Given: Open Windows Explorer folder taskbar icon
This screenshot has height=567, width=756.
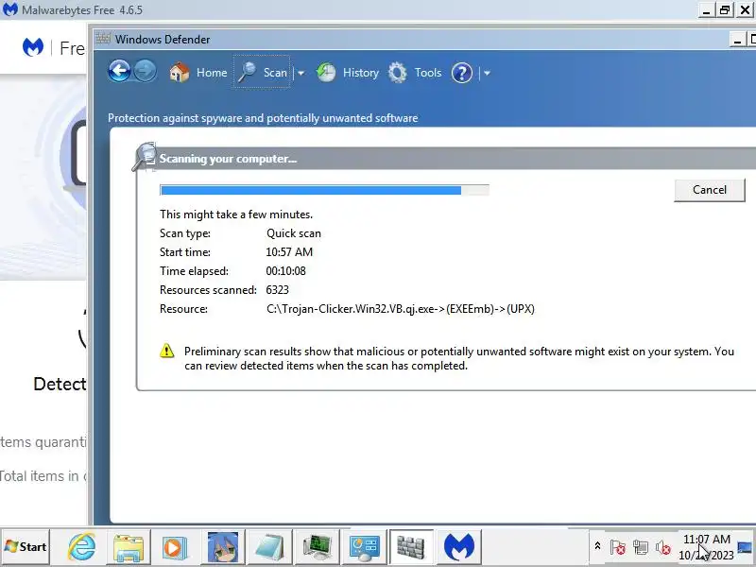Looking at the screenshot, I should point(129,547).
